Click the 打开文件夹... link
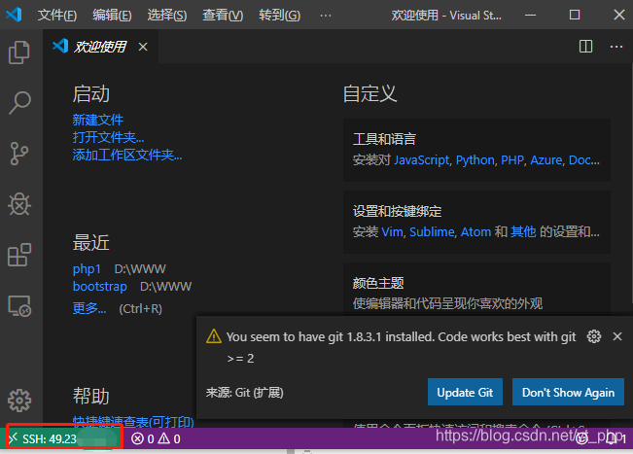Screen dimensions: 633x454 point(108,137)
